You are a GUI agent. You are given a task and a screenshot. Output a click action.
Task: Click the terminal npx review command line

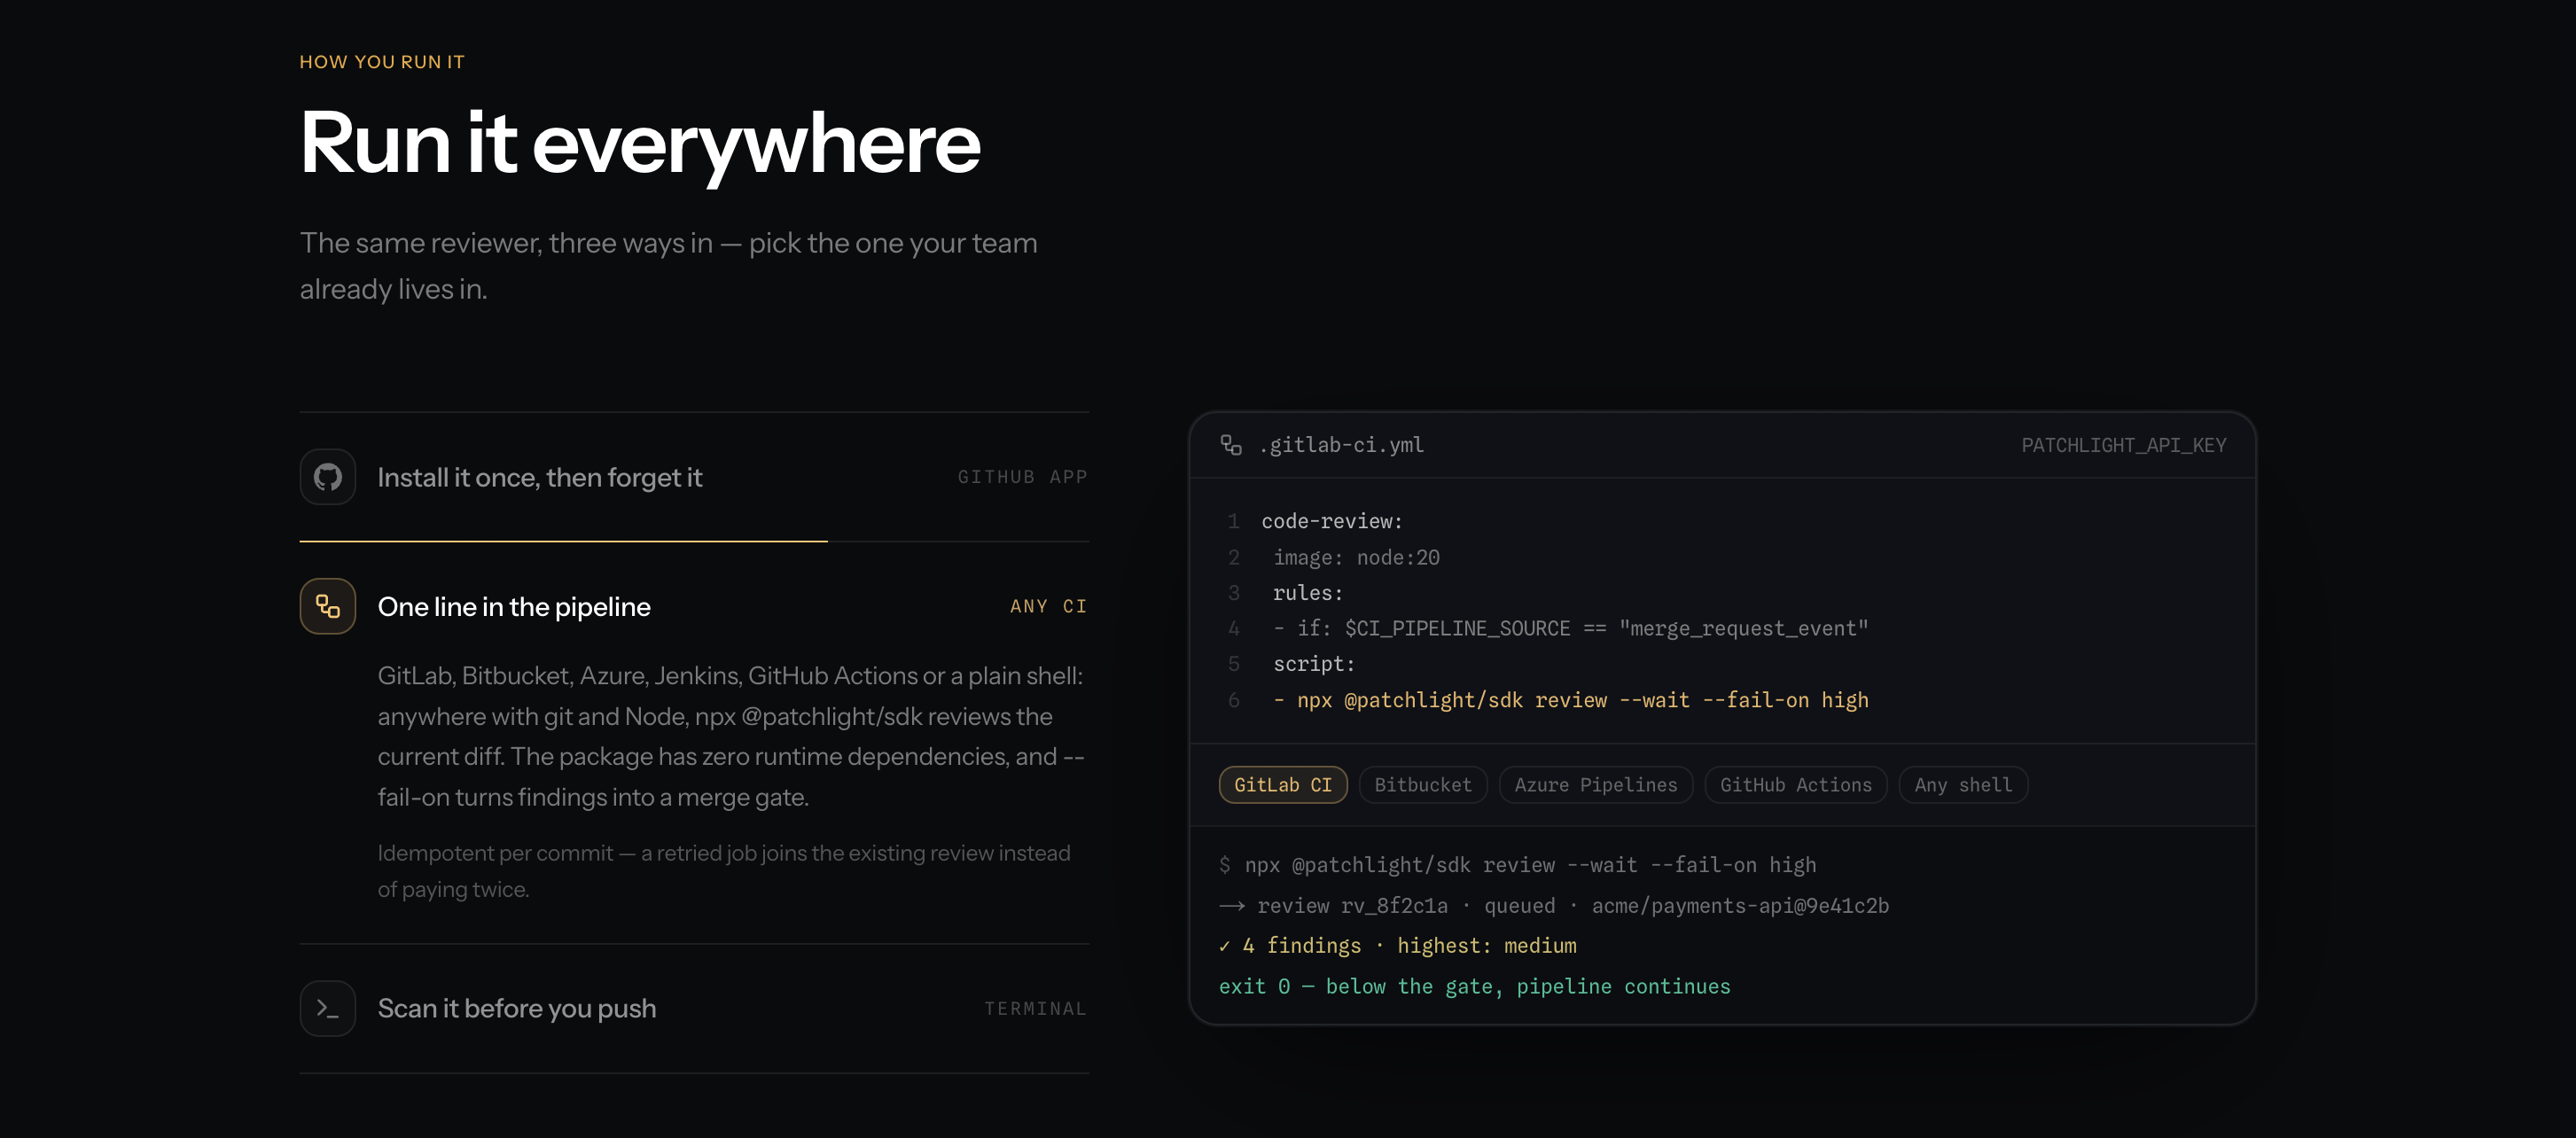(x=1518, y=865)
